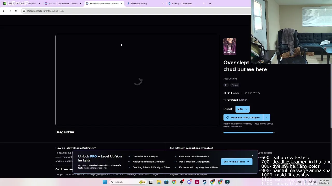Close the active Kick VOD Downloader tab
This screenshot has width=332, height=186.
pos(122,4)
